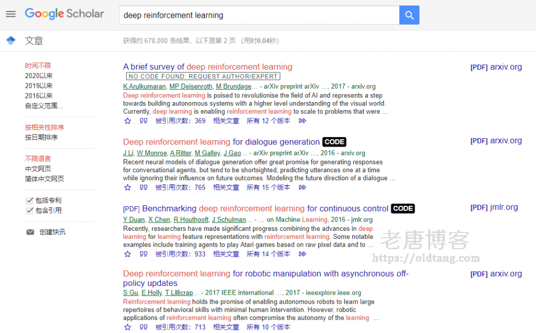536x333 pixels.
Task: Click the blue search magnifier button
Action: pyautogui.click(x=409, y=15)
